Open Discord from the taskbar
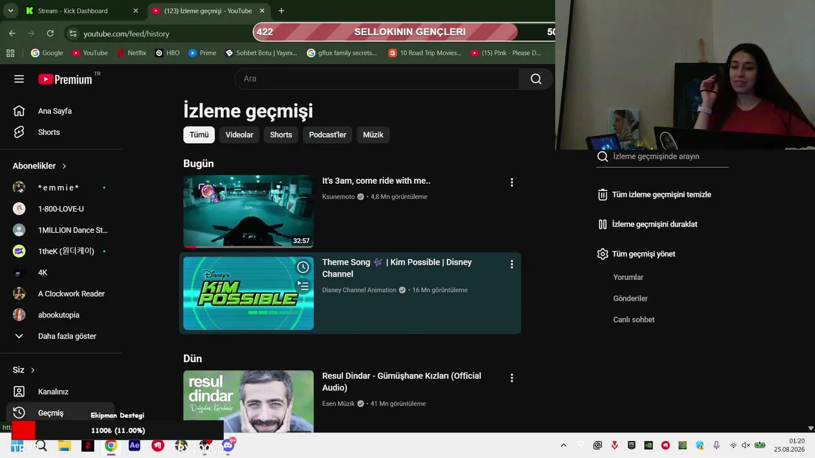The height and width of the screenshot is (458, 815). (227, 446)
